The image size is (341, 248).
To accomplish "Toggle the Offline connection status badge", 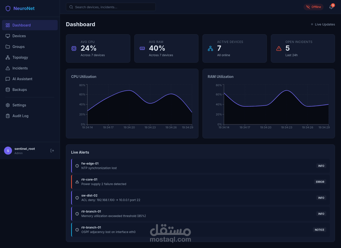I will coord(314,7).
